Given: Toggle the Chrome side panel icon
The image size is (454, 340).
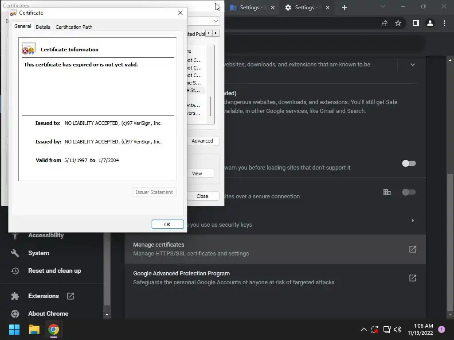Looking at the screenshot, I should 416,23.
